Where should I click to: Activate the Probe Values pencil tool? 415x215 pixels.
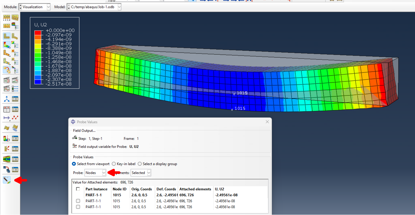coord(7,180)
